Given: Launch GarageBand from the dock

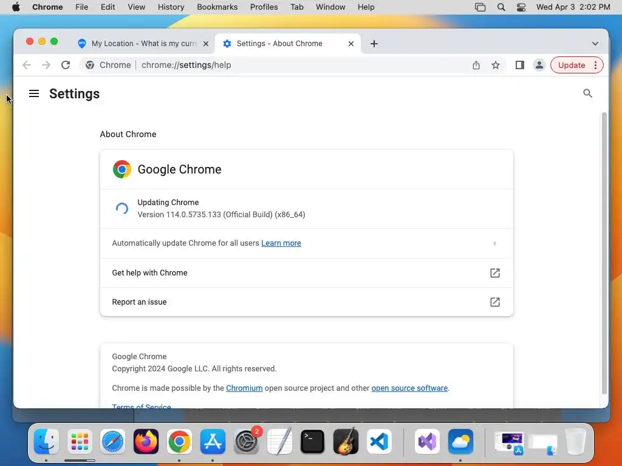Looking at the screenshot, I should pyautogui.click(x=346, y=442).
